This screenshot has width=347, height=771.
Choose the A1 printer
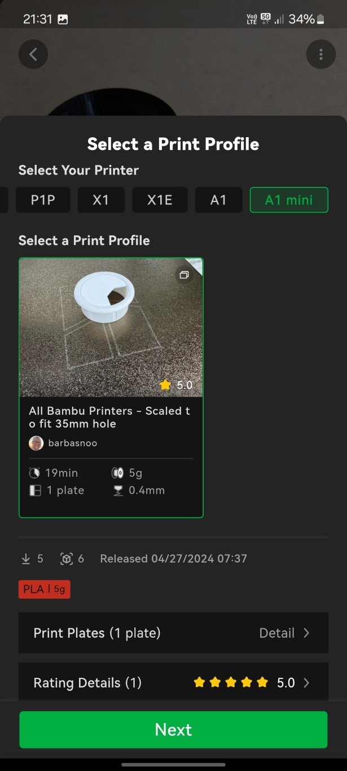pyautogui.click(x=218, y=200)
